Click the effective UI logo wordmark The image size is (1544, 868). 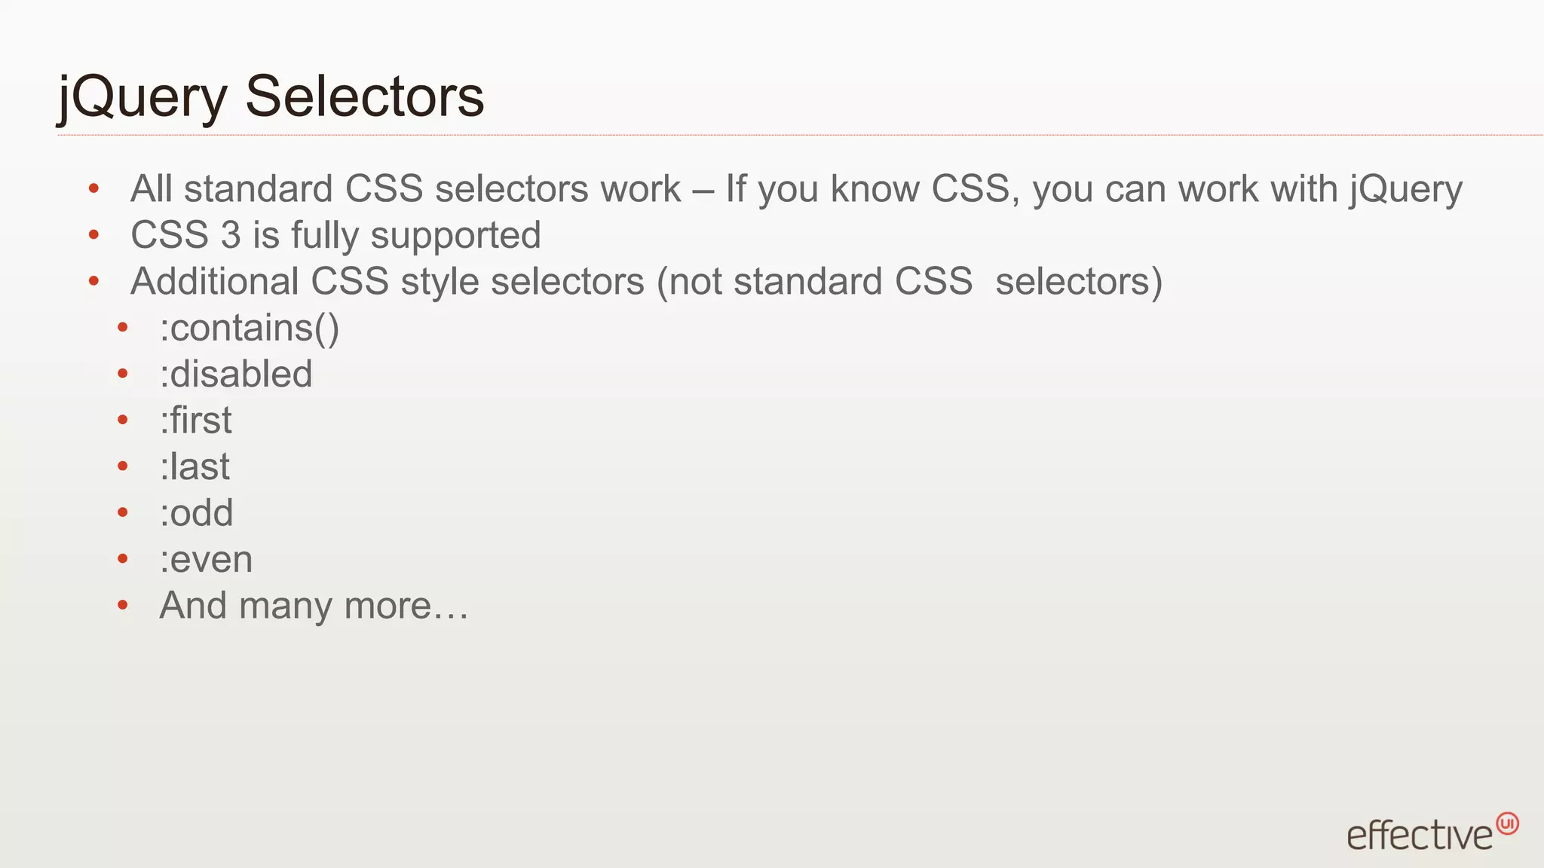(x=1420, y=834)
